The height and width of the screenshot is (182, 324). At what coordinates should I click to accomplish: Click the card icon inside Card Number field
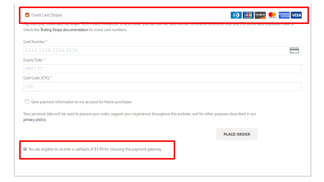click(294, 51)
